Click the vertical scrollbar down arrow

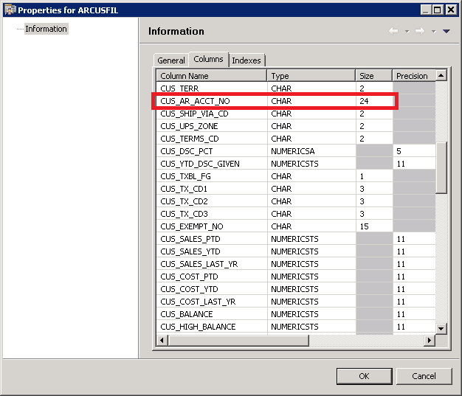click(x=441, y=329)
